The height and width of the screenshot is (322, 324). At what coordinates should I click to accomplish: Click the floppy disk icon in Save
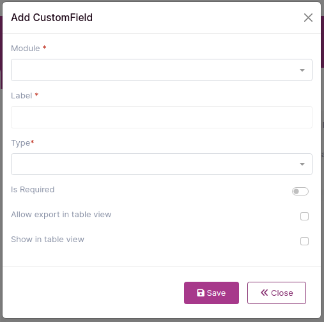tap(201, 293)
